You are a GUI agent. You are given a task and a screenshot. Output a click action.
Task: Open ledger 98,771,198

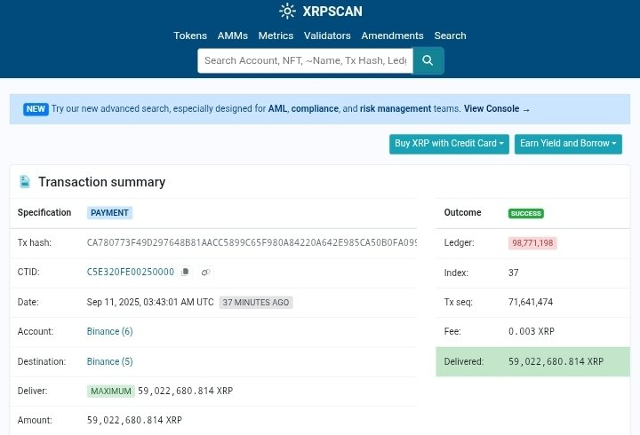click(532, 243)
